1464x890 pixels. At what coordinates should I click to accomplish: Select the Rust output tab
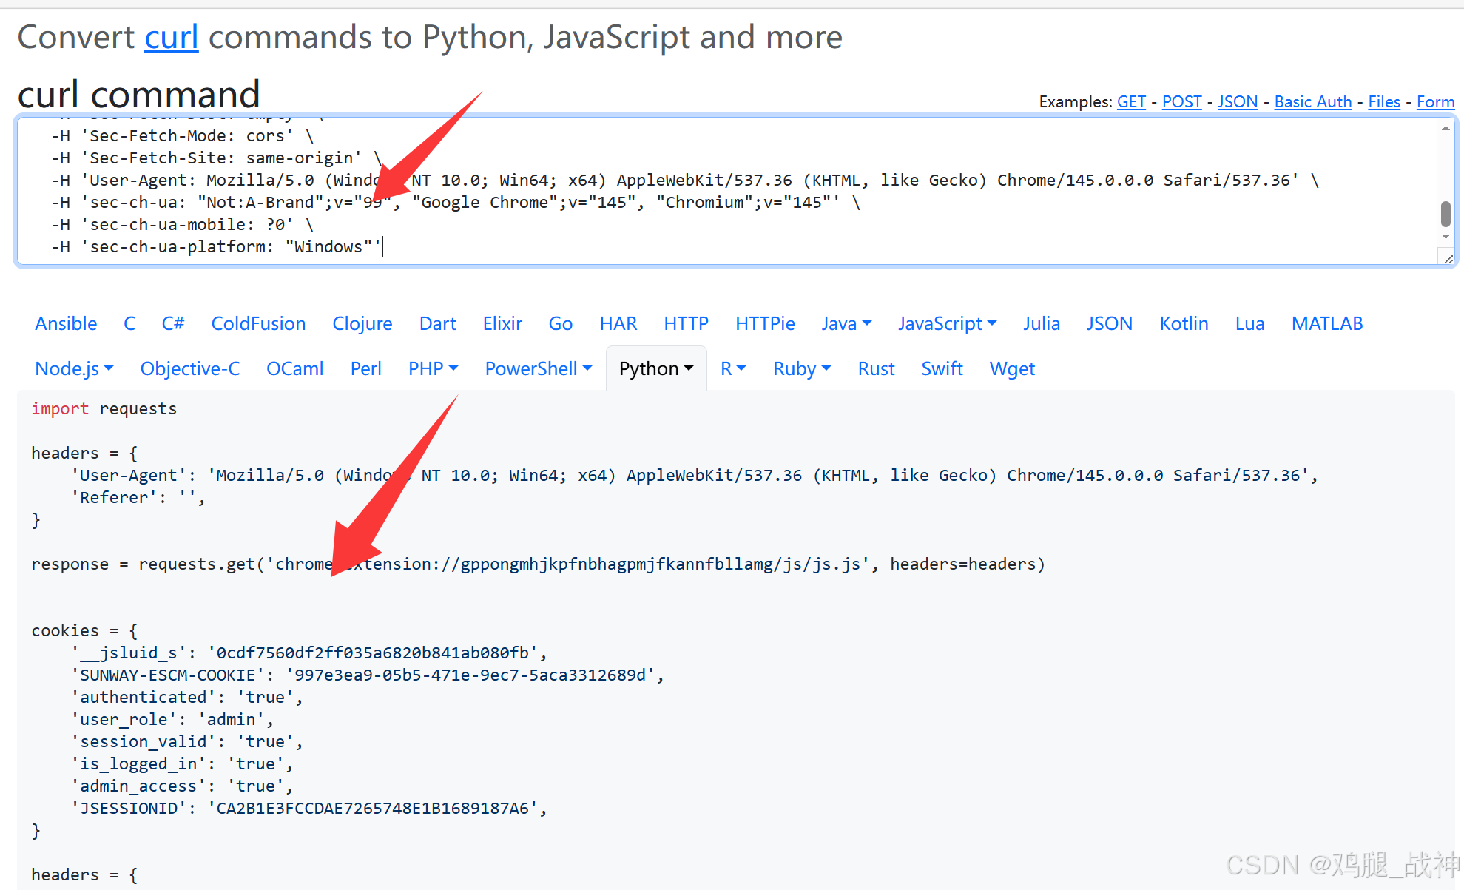(876, 368)
